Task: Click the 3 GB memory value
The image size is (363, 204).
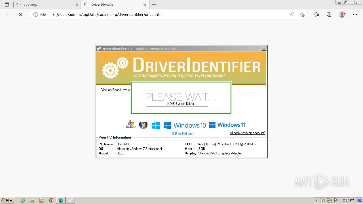Action: click(x=202, y=149)
